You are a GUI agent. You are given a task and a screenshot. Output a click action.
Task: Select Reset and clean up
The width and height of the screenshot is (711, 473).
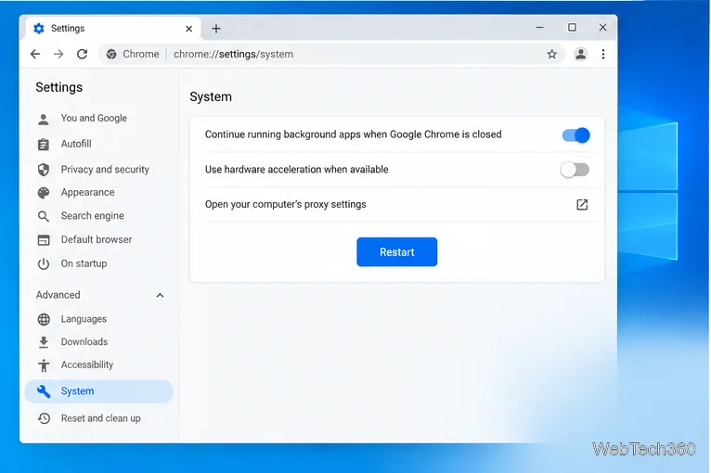click(98, 418)
